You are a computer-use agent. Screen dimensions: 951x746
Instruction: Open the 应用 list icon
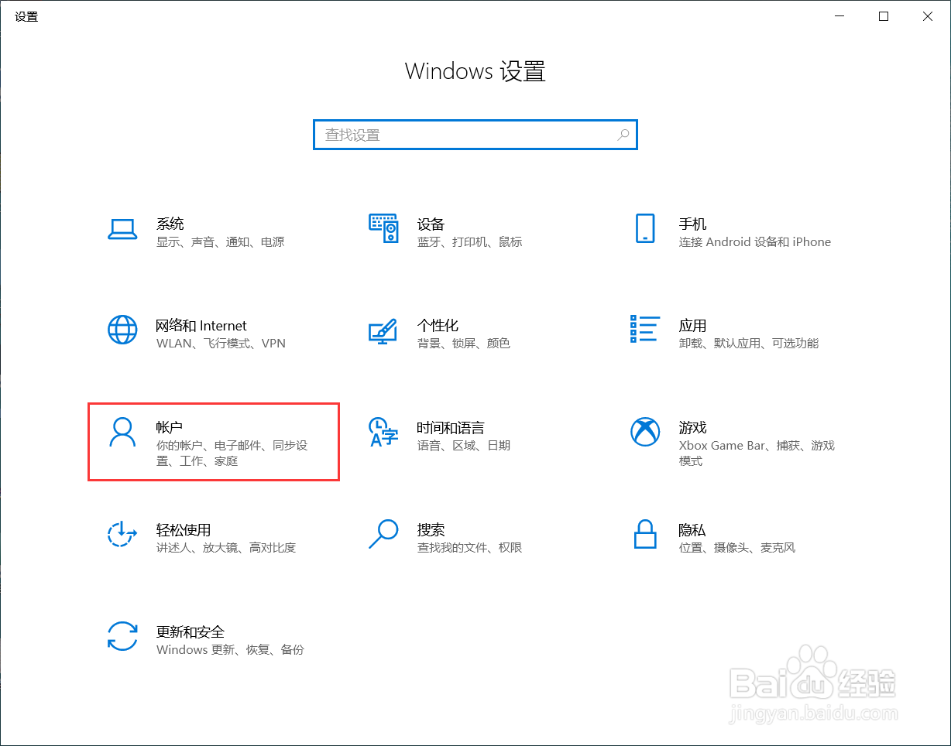click(645, 329)
